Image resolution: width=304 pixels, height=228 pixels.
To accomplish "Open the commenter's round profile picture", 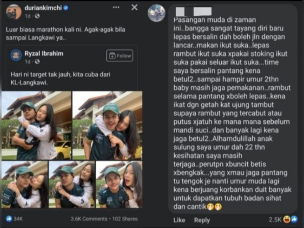I will point(156,13).
